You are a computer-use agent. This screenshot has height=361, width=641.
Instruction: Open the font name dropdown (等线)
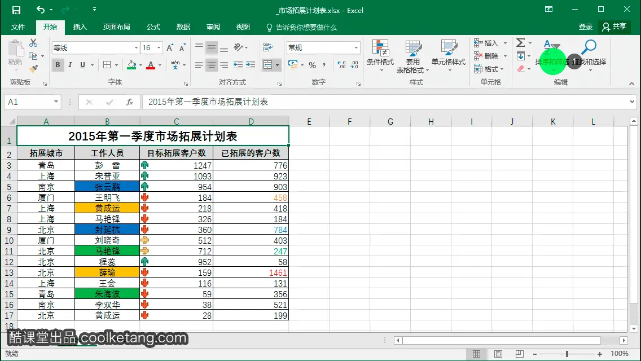click(x=136, y=48)
